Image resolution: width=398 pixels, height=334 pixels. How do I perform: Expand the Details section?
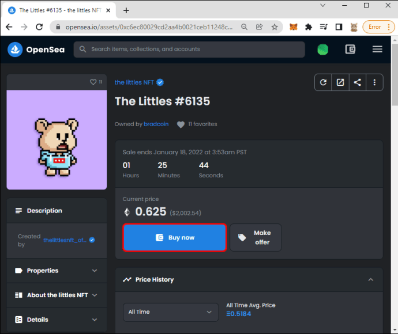click(57, 320)
